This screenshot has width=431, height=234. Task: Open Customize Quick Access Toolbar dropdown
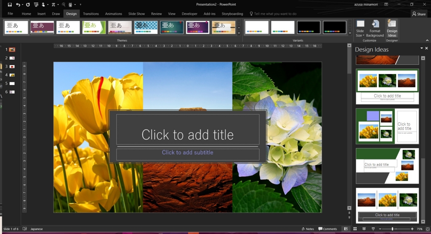point(80,4)
